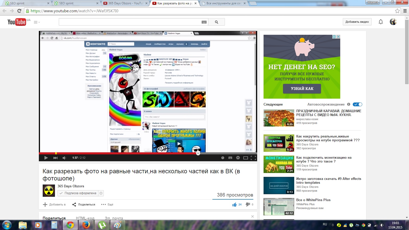Switch to first SEO sprint browser tab
Image resolution: width=409 pixels, height=230 pixels.
pyautogui.click(x=27, y=3)
